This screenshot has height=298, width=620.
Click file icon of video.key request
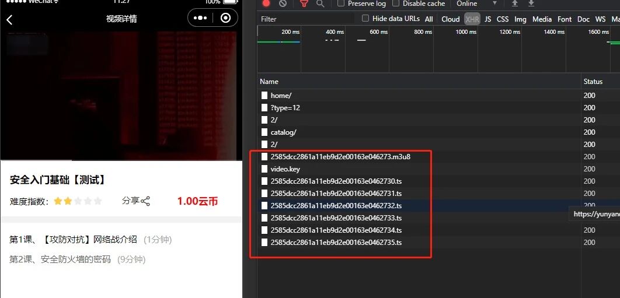click(x=264, y=169)
